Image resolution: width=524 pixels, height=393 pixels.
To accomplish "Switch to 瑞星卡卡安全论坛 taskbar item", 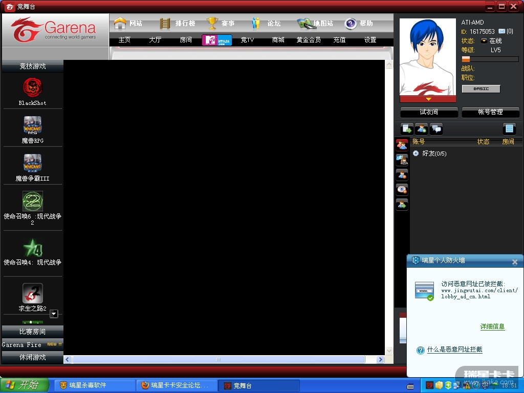I will (177, 385).
